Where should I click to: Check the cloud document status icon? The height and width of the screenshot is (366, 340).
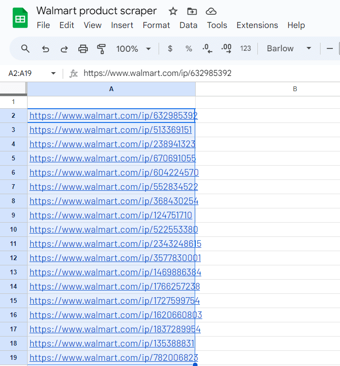point(211,11)
